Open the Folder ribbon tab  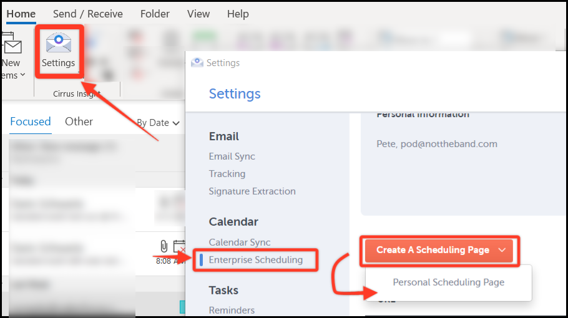click(155, 14)
